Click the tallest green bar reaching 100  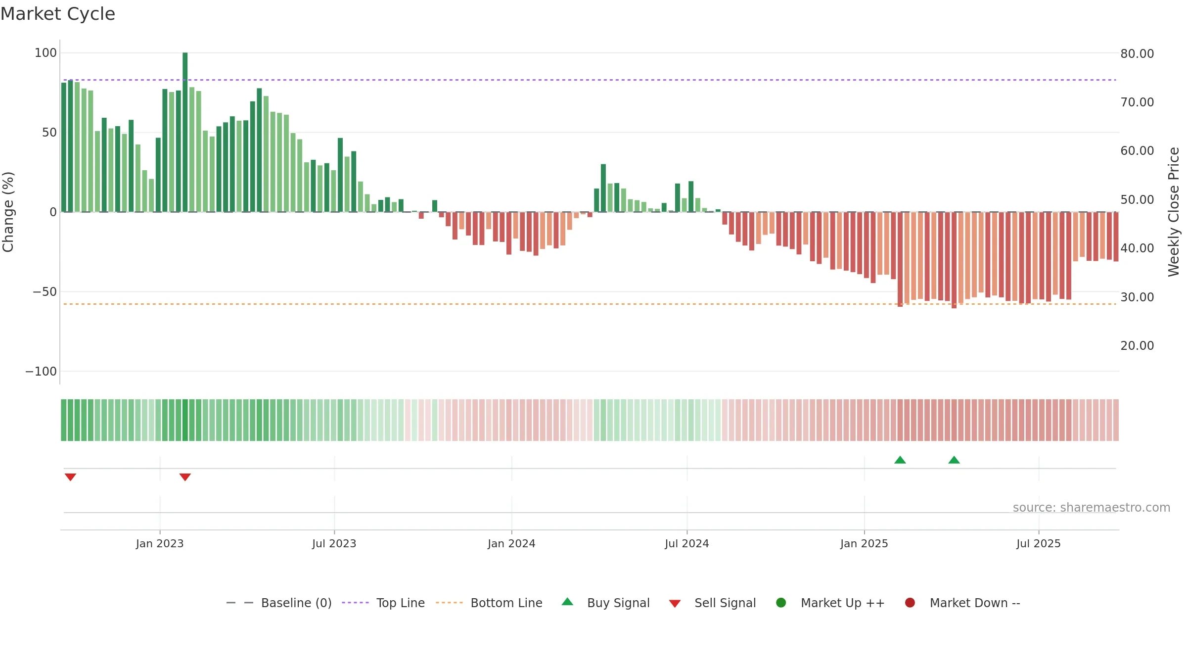pyautogui.click(x=185, y=132)
